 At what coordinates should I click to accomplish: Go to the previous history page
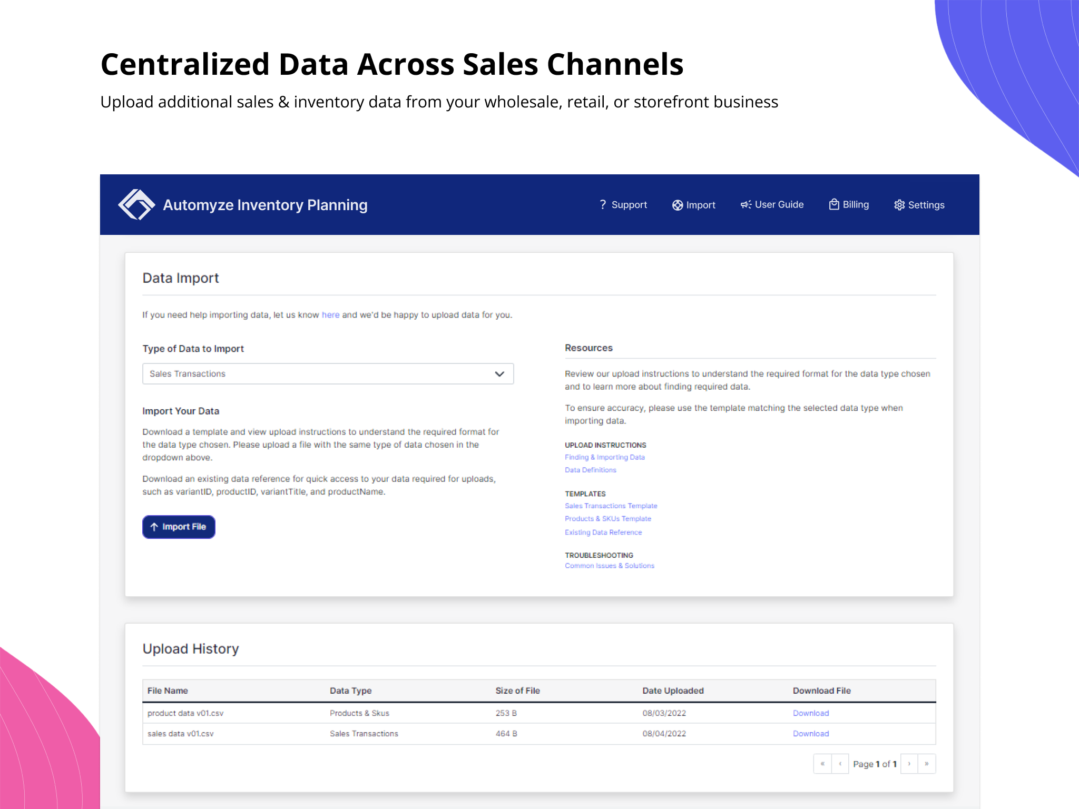[840, 764]
